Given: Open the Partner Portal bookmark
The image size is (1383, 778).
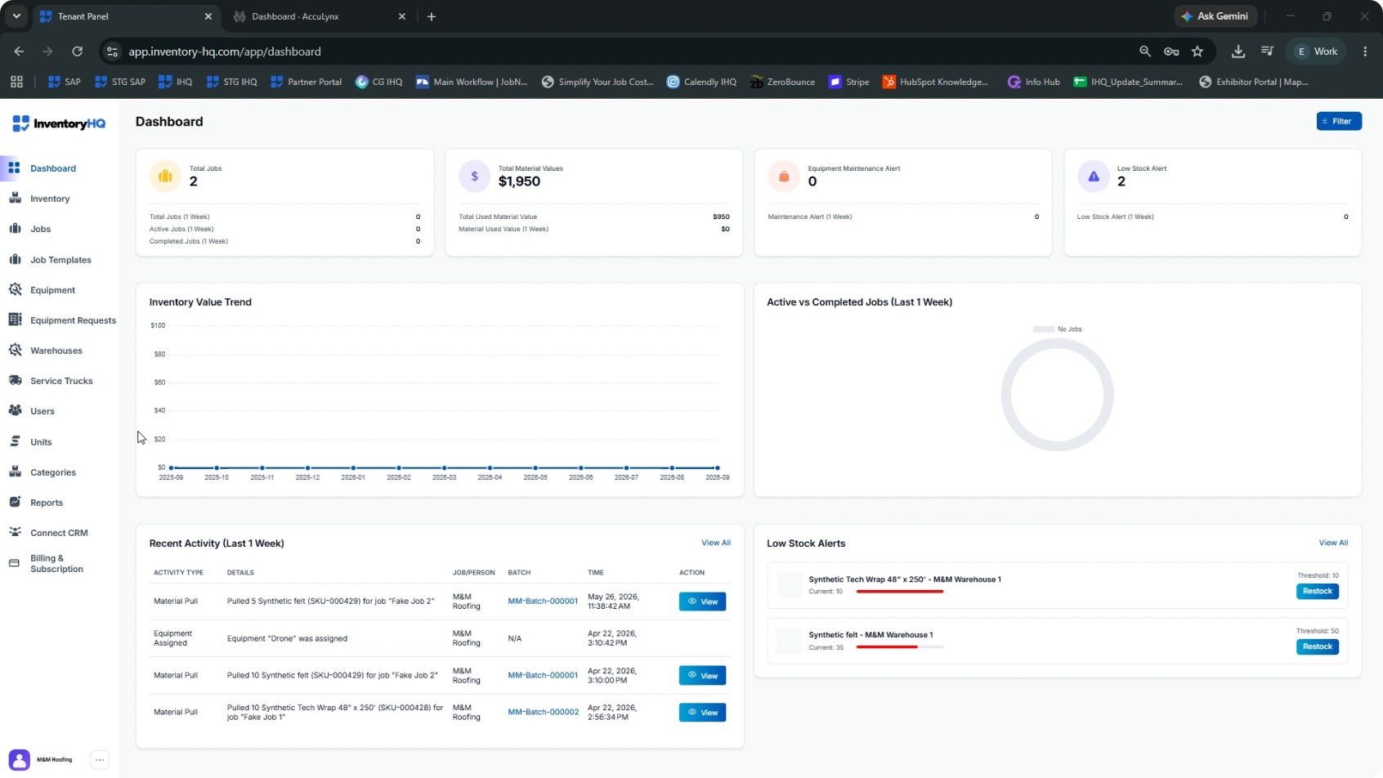Looking at the screenshot, I should 306,82.
